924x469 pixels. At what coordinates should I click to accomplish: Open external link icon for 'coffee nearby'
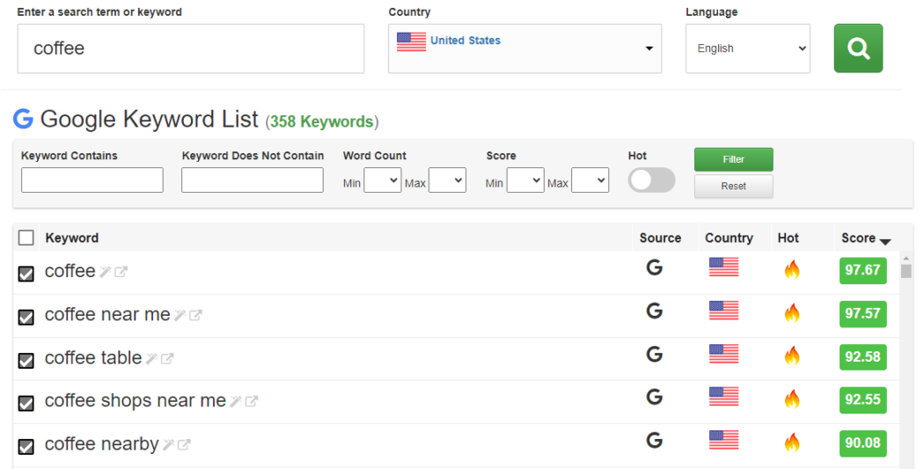(184, 445)
